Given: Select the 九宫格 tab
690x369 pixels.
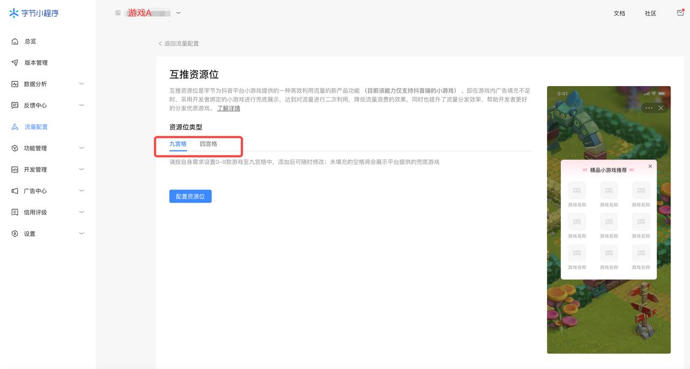Looking at the screenshot, I should tap(178, 144).
